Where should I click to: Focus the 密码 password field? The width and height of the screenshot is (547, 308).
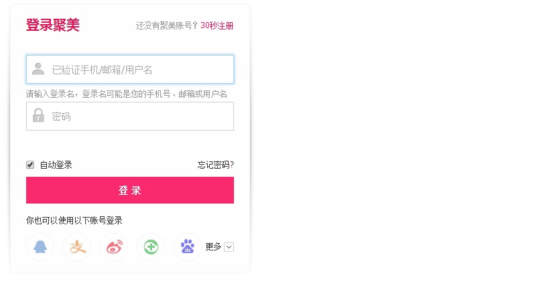click(x=130, y=117)
